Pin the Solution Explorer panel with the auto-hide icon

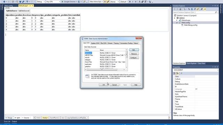(x=215, y=6)
